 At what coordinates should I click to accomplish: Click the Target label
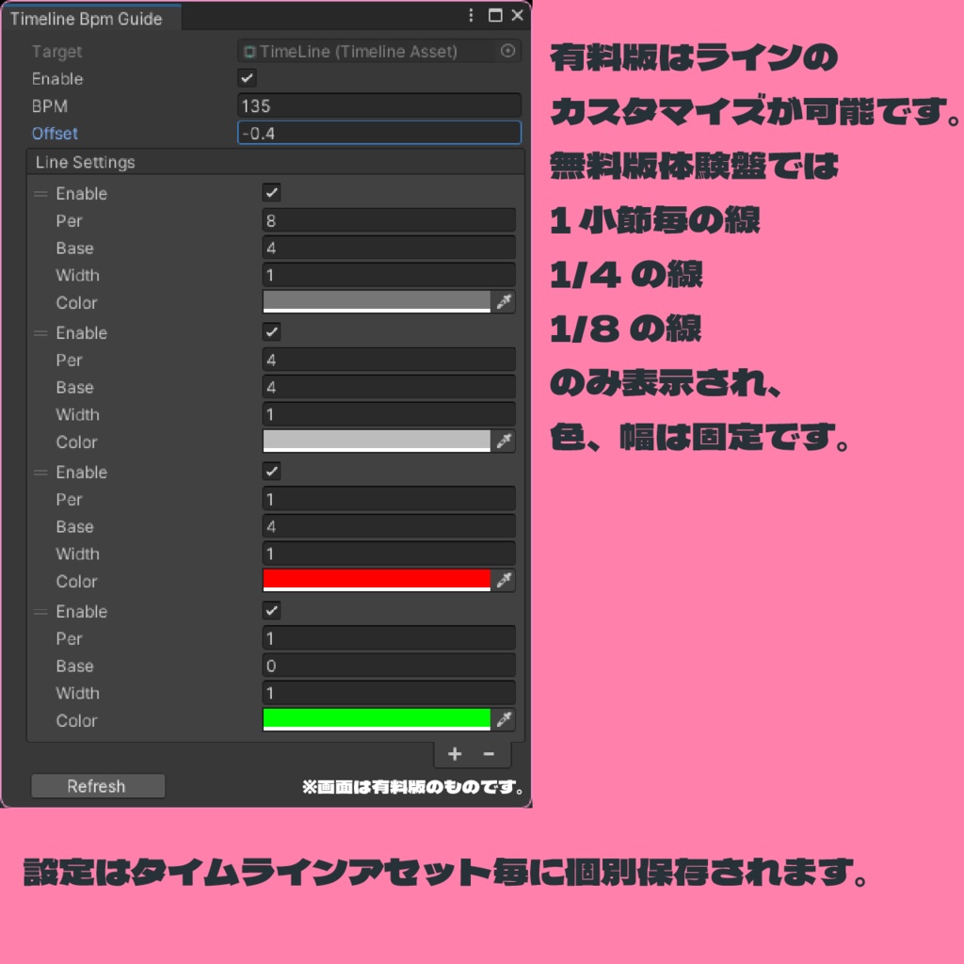(x=56, y=52)
